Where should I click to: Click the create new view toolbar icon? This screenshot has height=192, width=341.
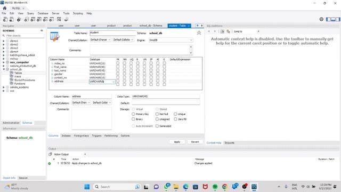[x=39, y=19]
